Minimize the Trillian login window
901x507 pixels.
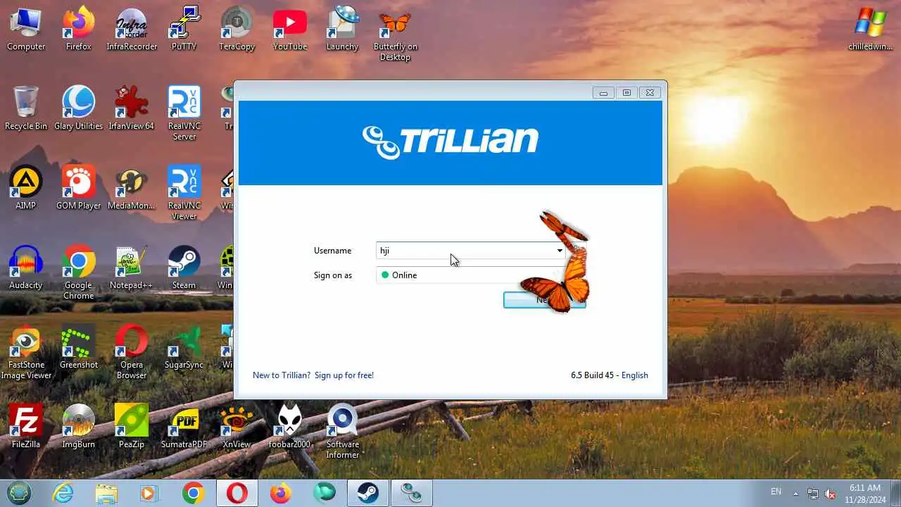tap(603, 92)
